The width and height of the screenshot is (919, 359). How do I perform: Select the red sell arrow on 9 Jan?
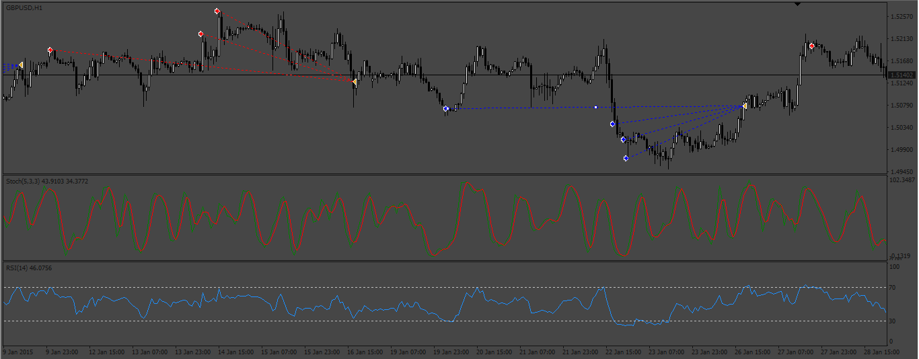(50, 50)
